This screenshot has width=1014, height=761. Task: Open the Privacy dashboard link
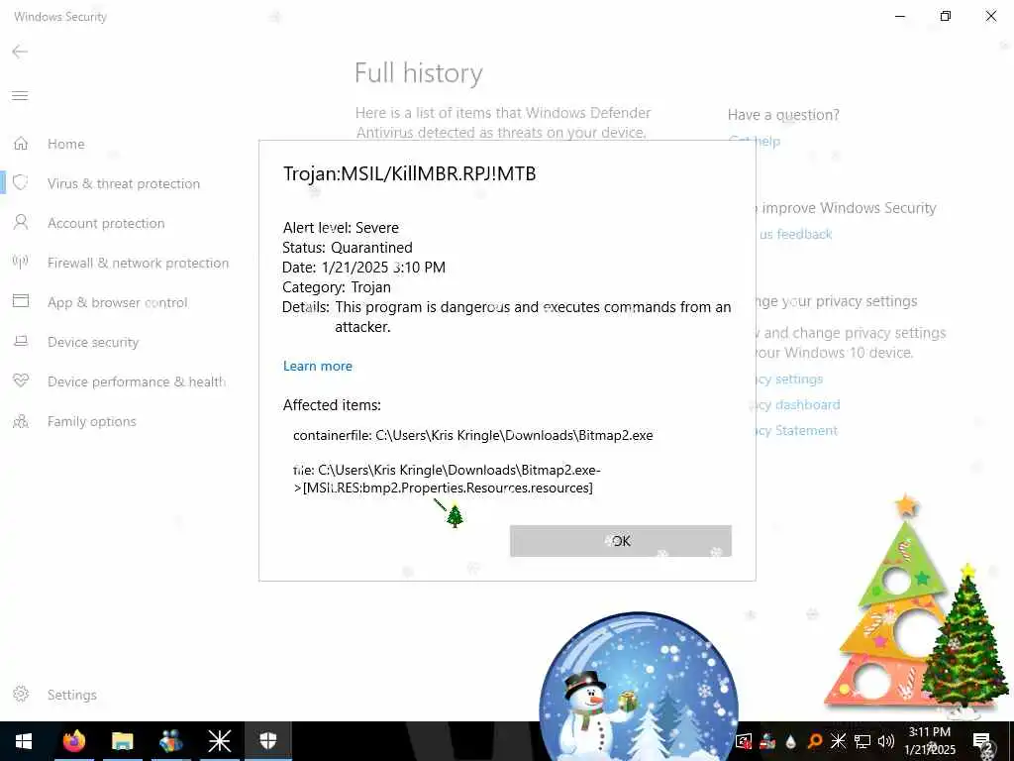click(x=797, y=405)
